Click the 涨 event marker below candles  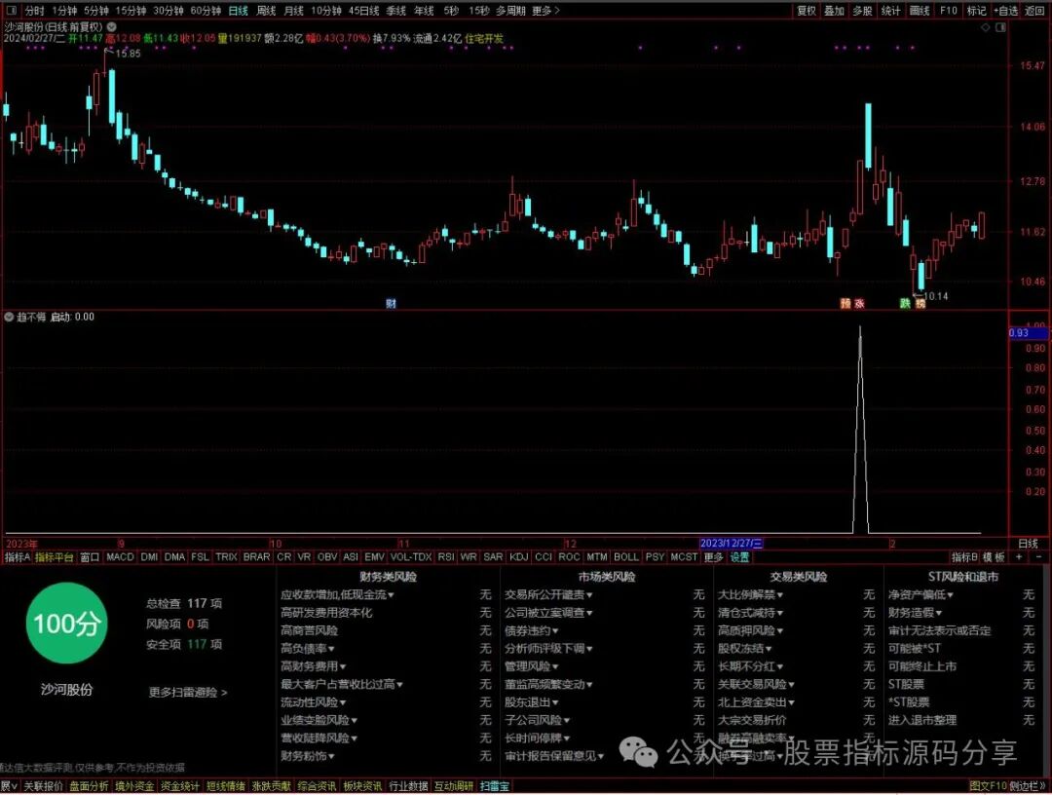859,304
